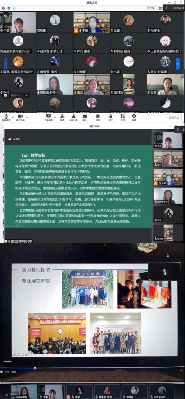
Task: Open the meeting Settings gear (设置)
Action: pyautogui.click(x=134, y=116)
